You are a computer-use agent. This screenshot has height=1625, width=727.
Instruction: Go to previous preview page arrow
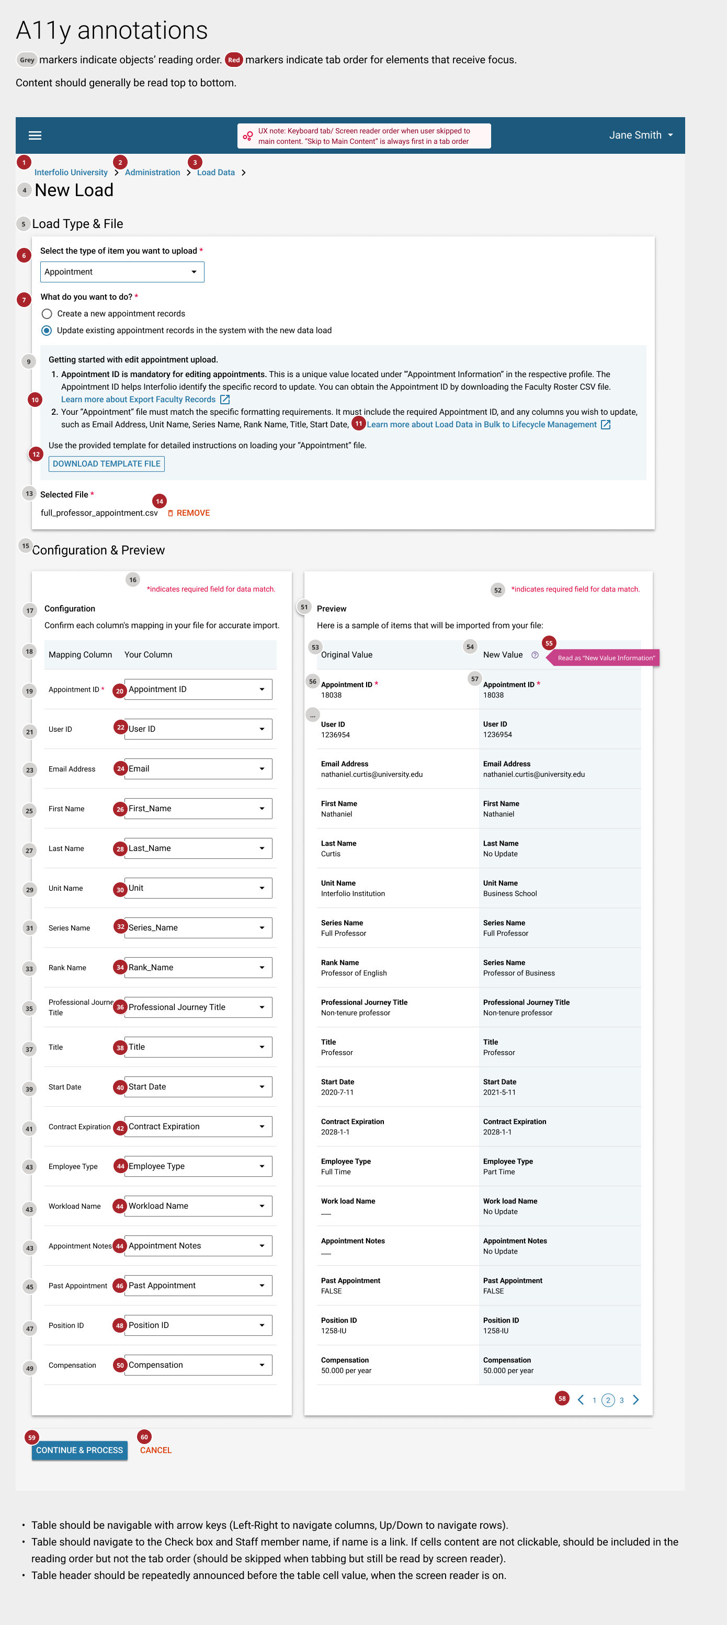tap(580, 1400)
